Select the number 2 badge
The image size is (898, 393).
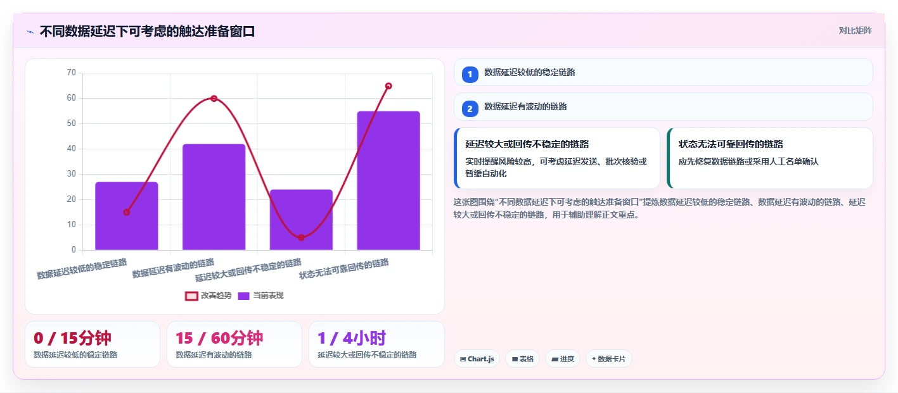coord(470,108)
